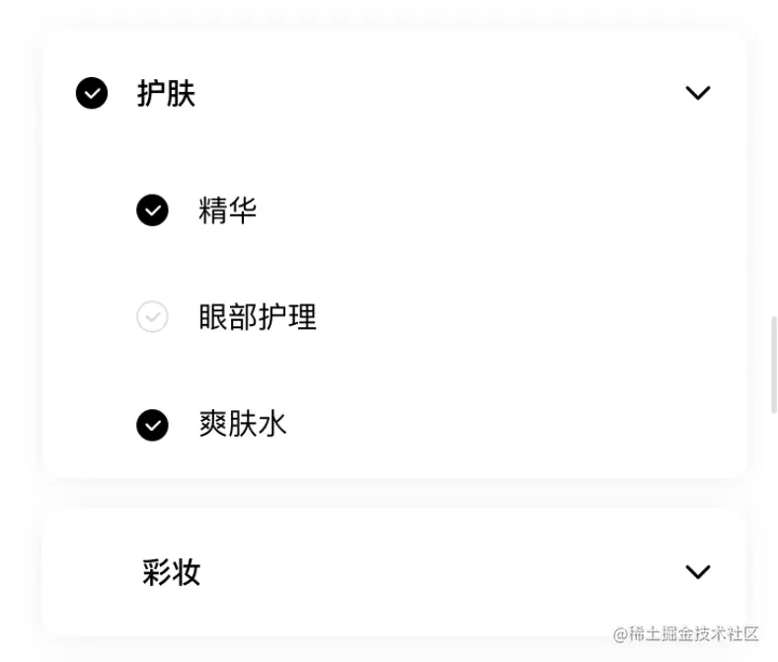Choose the 眼部护理 label text
This screenshot has height=662, width=778.
[258, 317]
